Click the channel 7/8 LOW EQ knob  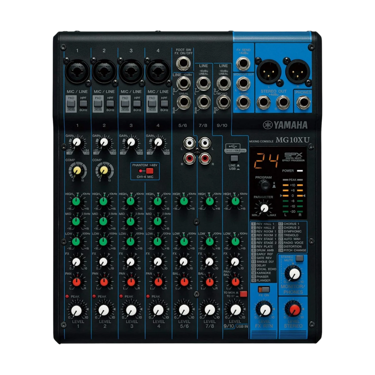tap(209, 242)
